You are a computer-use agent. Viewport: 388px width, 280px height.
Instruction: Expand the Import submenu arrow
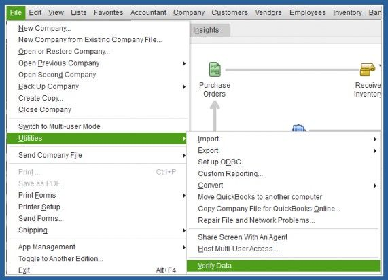click(x=375, y=139)
